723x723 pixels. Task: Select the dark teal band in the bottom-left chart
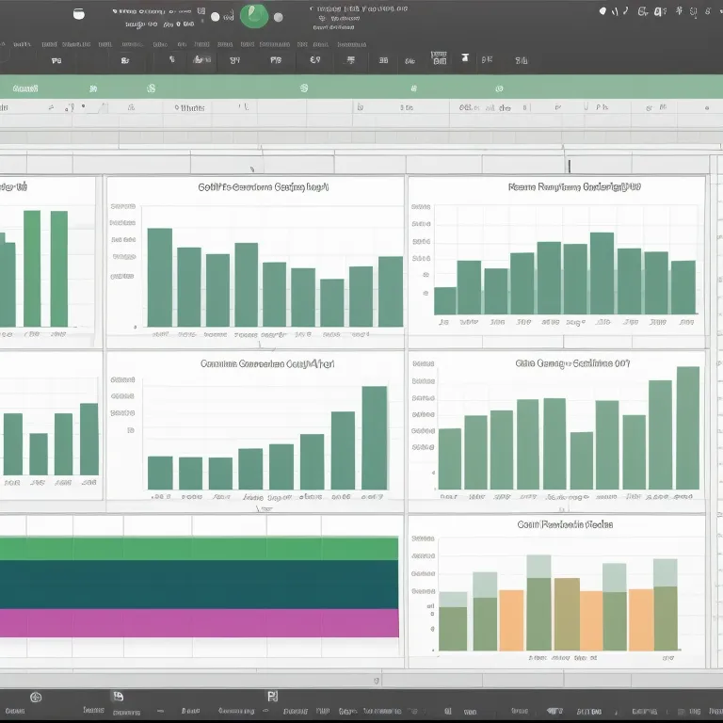pyautogui.click(x=199, y=585)
